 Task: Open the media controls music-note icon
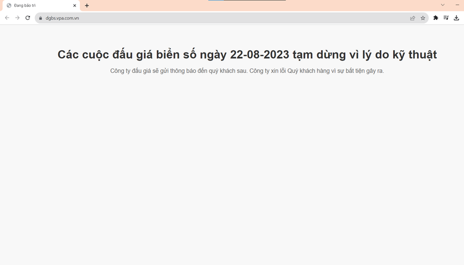click(x=446, y=18)
